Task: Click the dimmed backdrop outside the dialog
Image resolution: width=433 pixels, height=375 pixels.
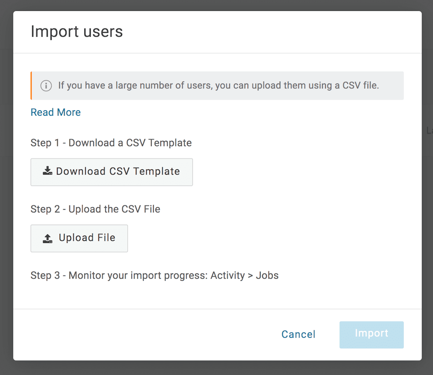Action: (6, 182)
